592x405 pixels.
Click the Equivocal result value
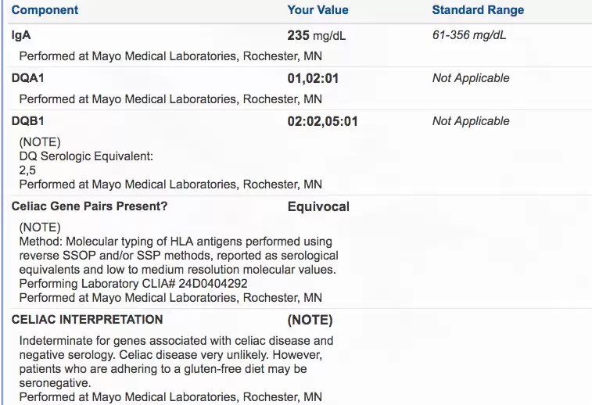click(318, 207)
